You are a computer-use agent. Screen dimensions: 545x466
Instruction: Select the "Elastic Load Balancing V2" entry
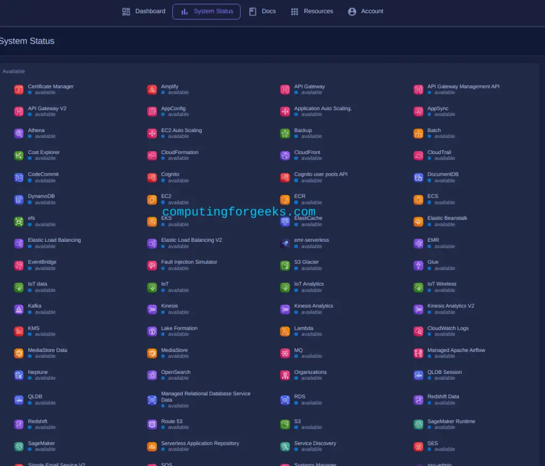(192, 240)
